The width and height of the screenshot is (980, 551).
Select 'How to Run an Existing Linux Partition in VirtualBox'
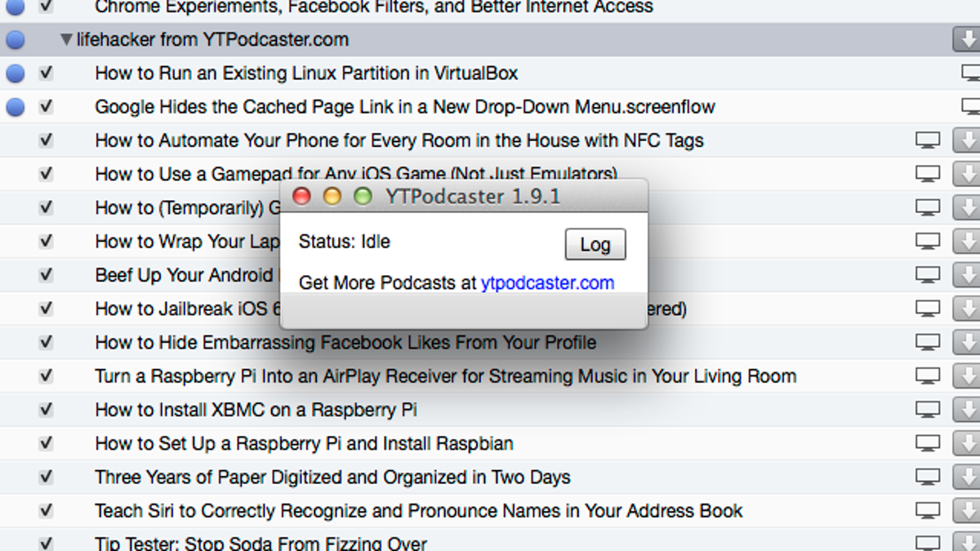[x=306, y=73]
